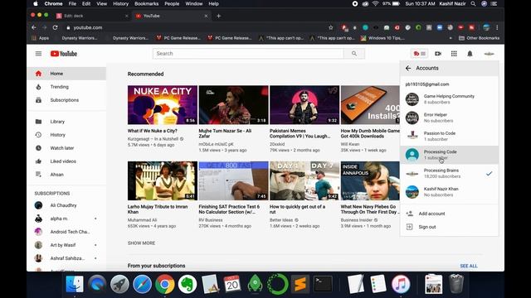Go back with Chrome back arrow
This screenshot has width=531, height=298.
(34, 27)
